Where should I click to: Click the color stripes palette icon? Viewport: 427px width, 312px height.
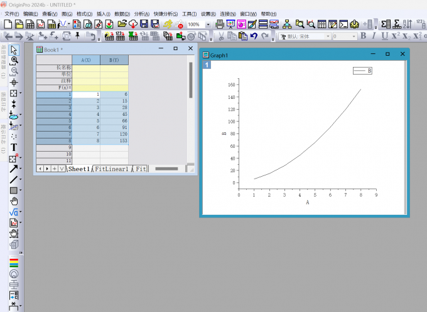point(14,263)
